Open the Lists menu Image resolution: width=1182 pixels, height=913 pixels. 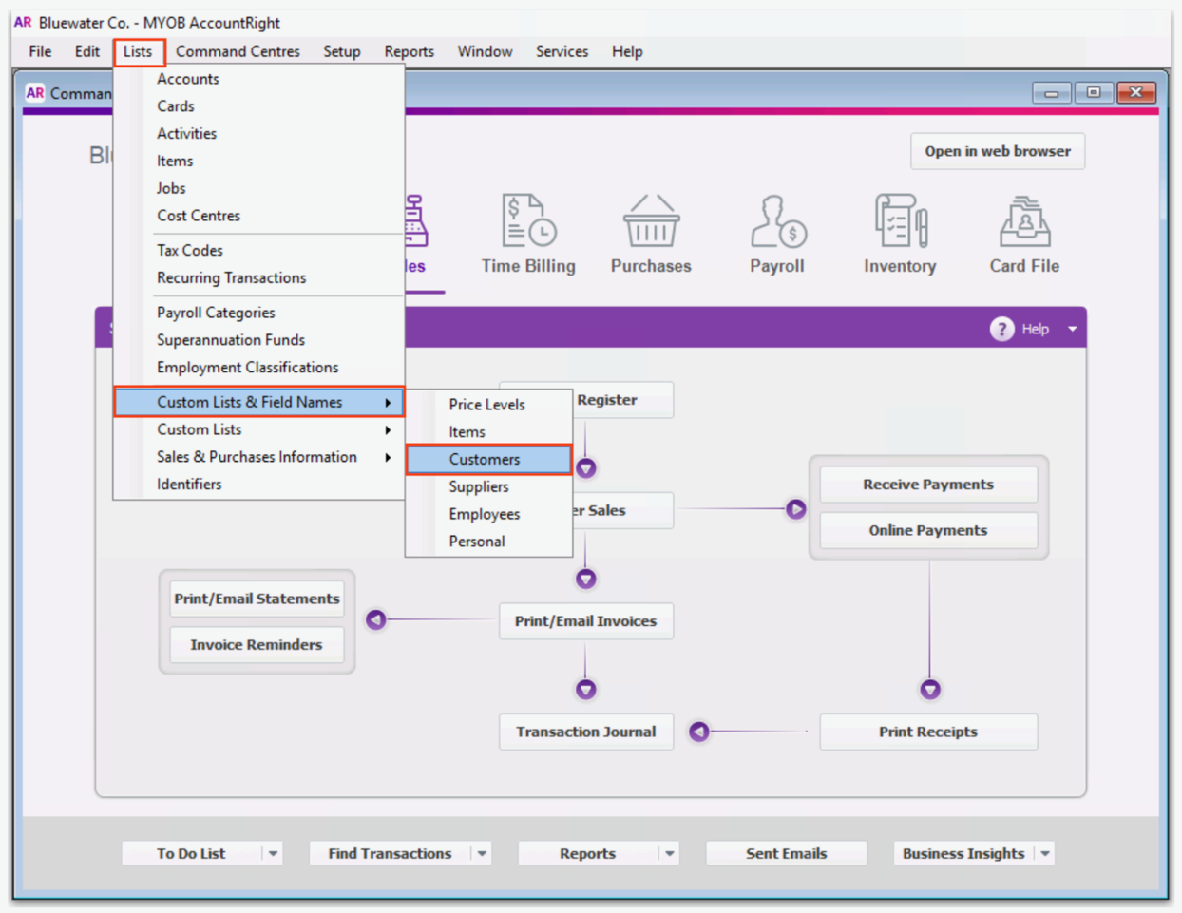138,51
